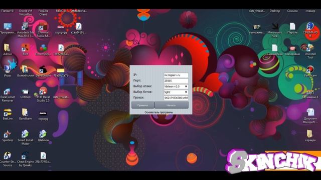Click the left gray button beside Начать

pyautogui.click(x=142, y=105)
